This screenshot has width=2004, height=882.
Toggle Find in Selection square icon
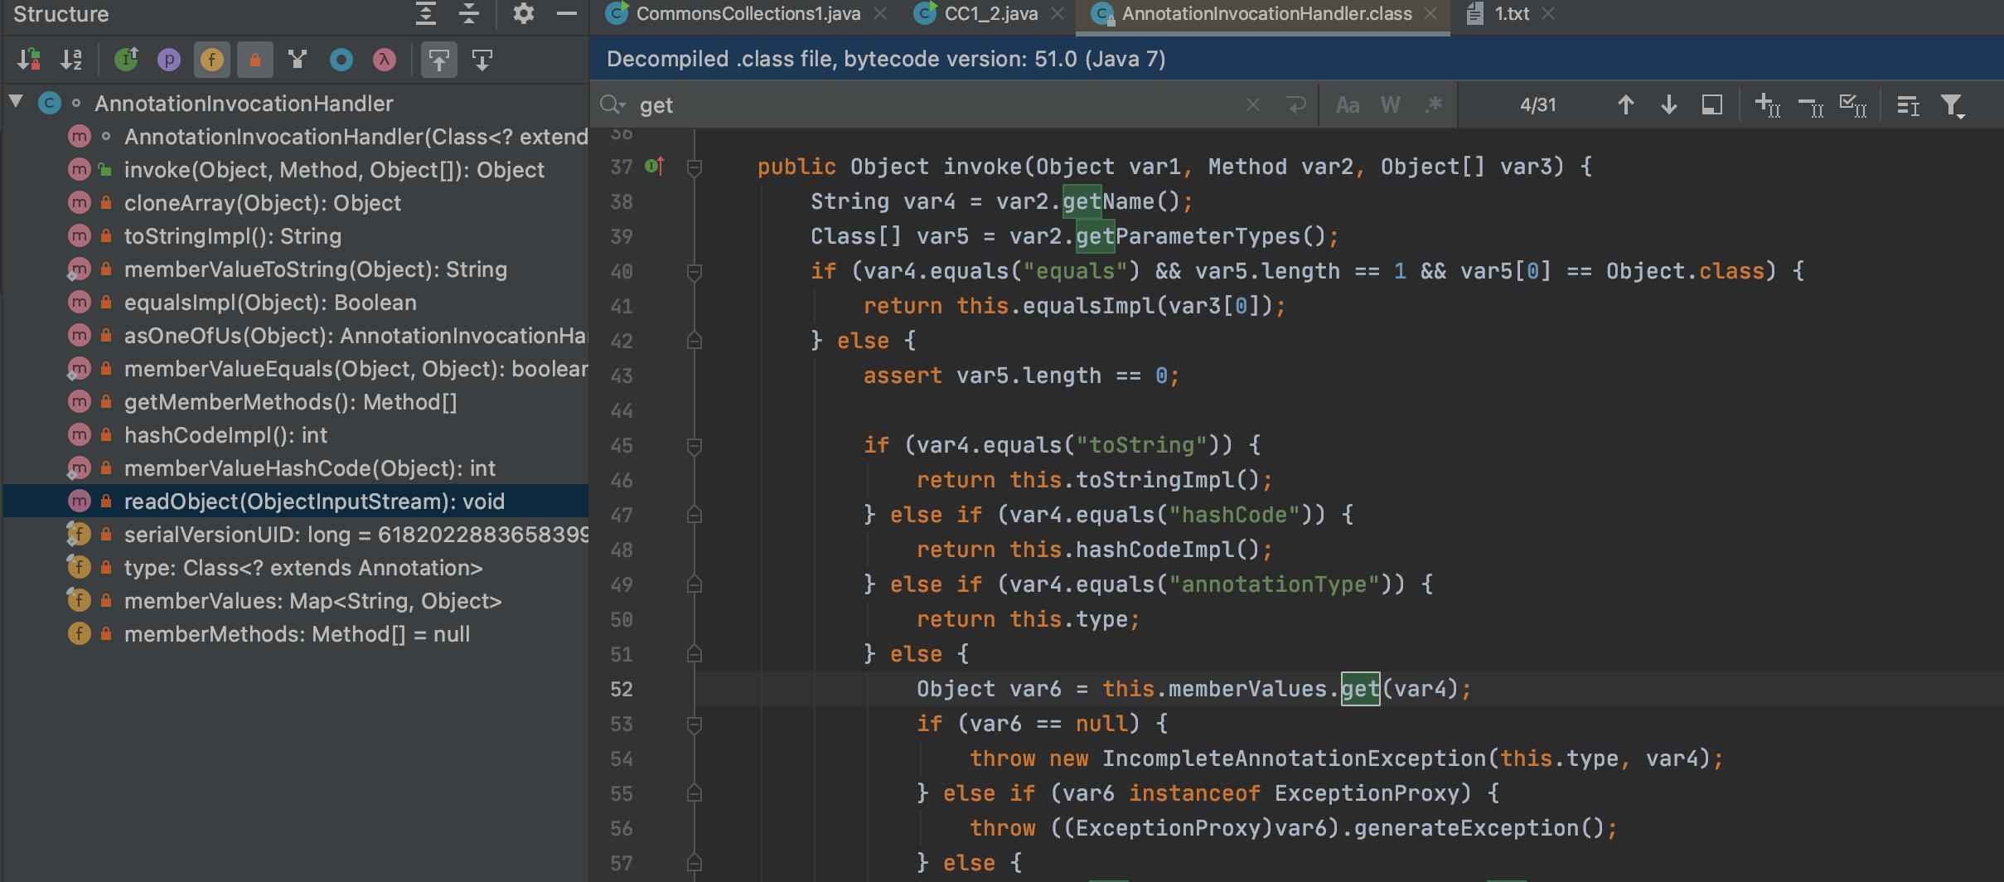[1712, 105]
